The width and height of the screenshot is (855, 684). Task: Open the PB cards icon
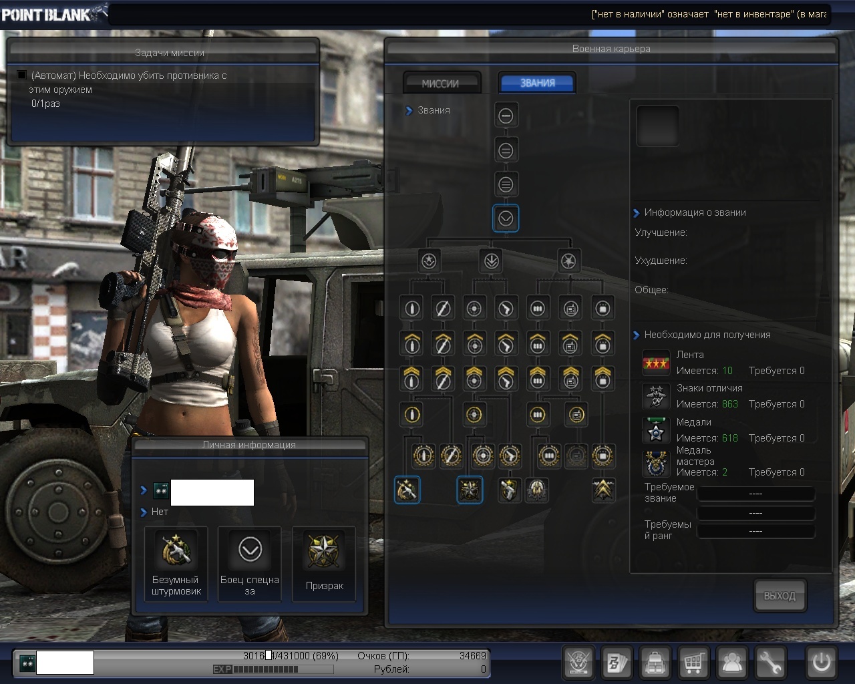tap(617, 663)
